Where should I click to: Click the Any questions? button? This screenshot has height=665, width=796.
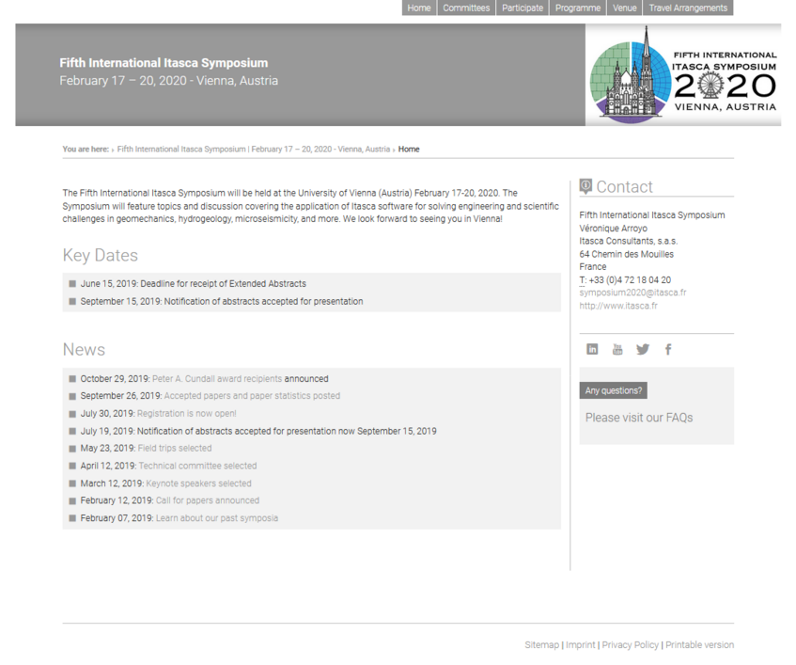(x=614, y=390)
